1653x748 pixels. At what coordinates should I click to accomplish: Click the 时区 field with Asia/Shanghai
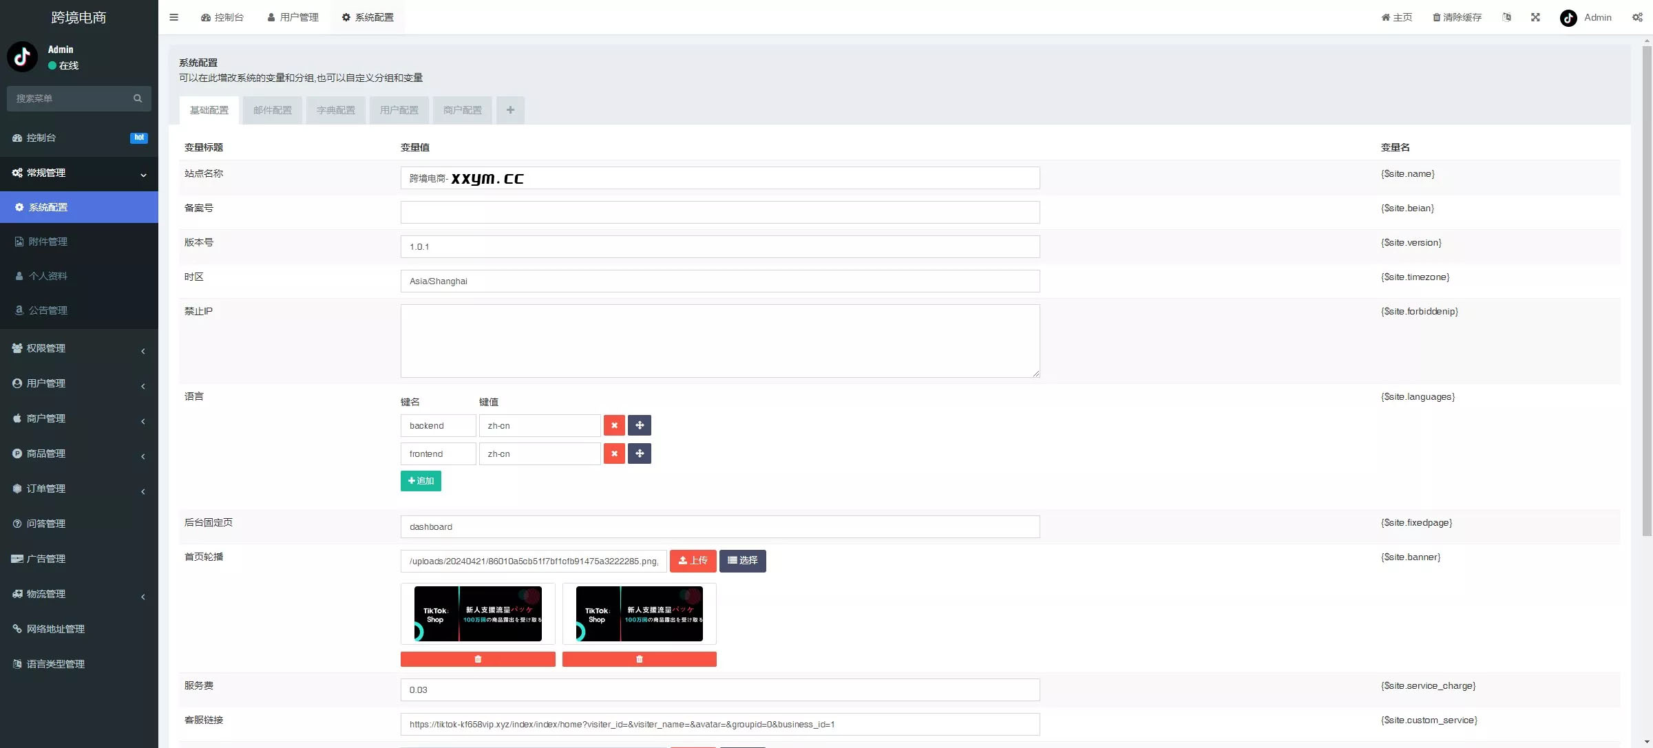(720, 281)
